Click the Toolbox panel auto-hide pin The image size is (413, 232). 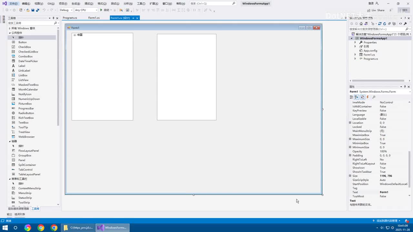53,18
